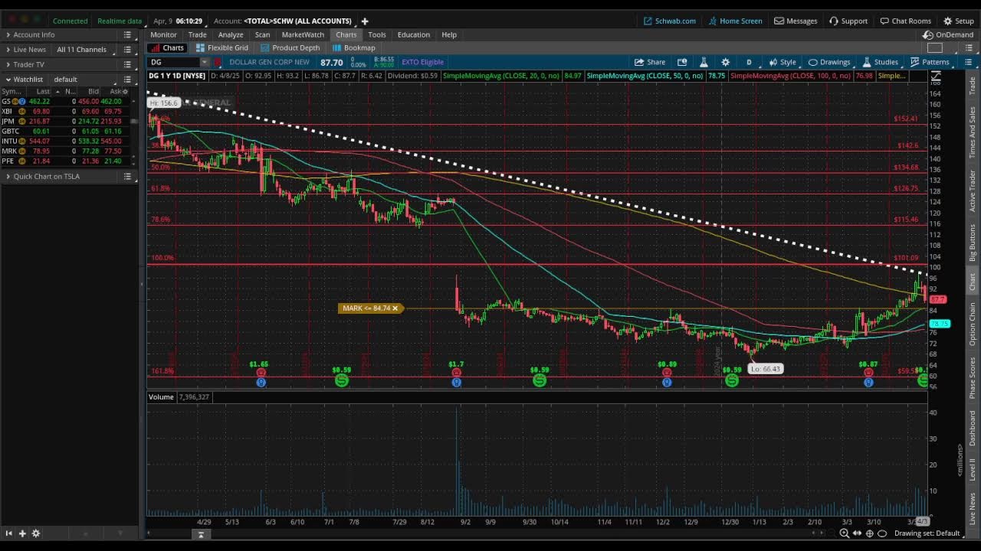This screenshot has width=981, height=551.
Task: Open Chat Rooms
Action: pyautogui.click(x=905, y=21)
